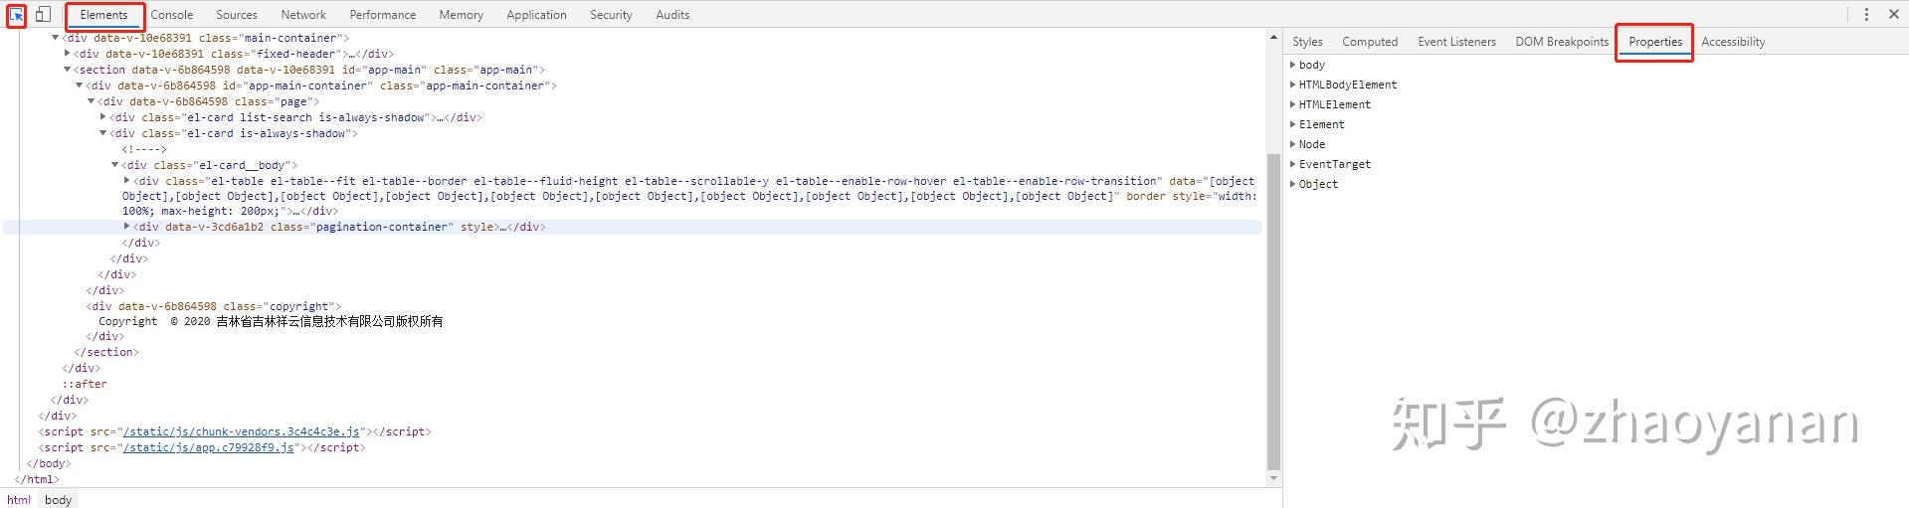Select the Performance tab
The width and height of the screenshot is (1909, 508).
pos(383,15)
